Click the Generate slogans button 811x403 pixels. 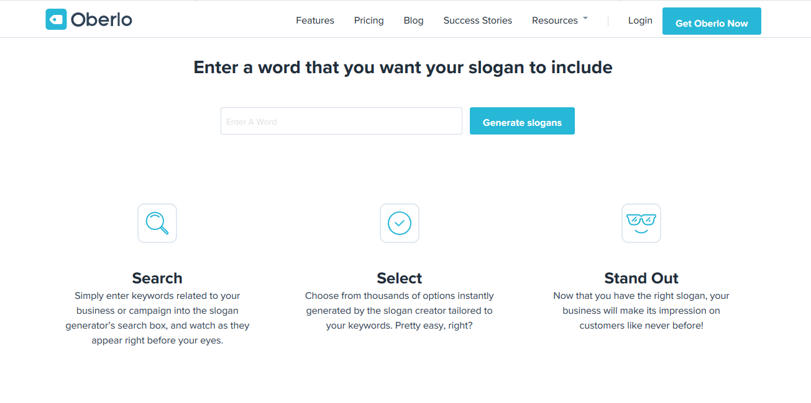522,121
